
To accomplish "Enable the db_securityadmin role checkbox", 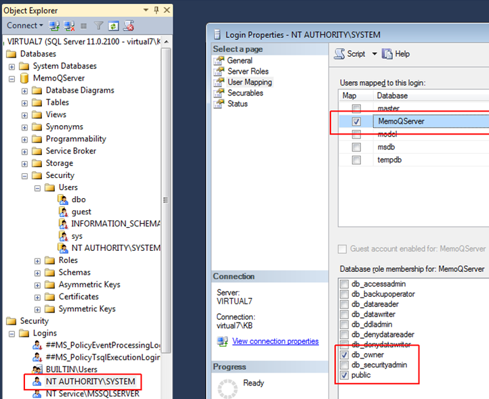I will point(345,365).
